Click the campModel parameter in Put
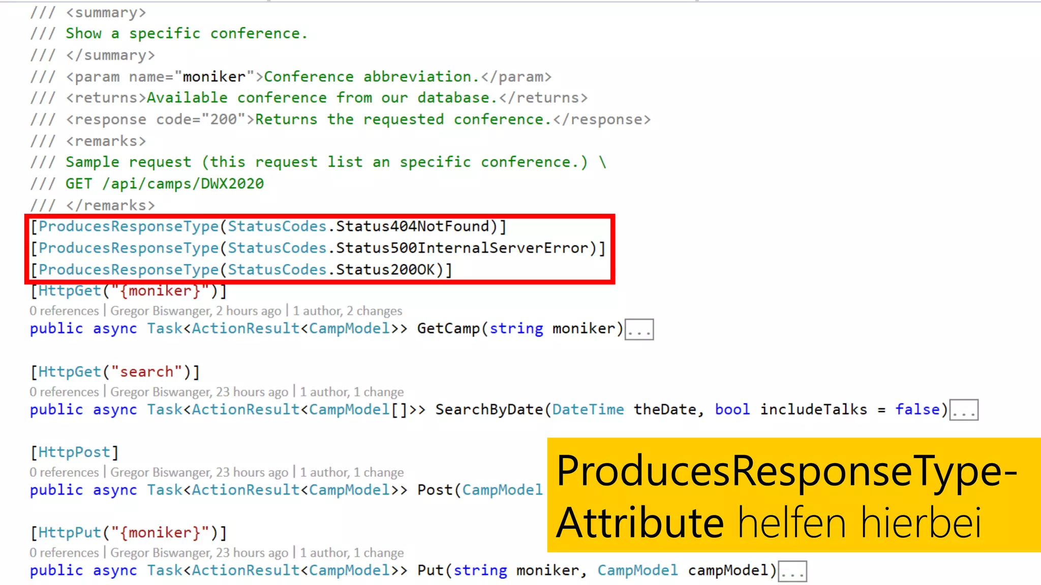This screenshot has width=1041, height=585. click(728, 570)
